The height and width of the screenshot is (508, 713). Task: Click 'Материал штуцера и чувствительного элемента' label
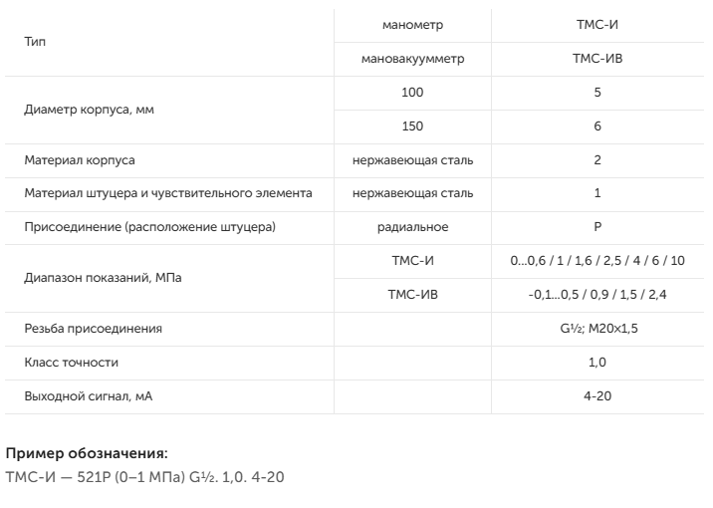coord(168,193)
